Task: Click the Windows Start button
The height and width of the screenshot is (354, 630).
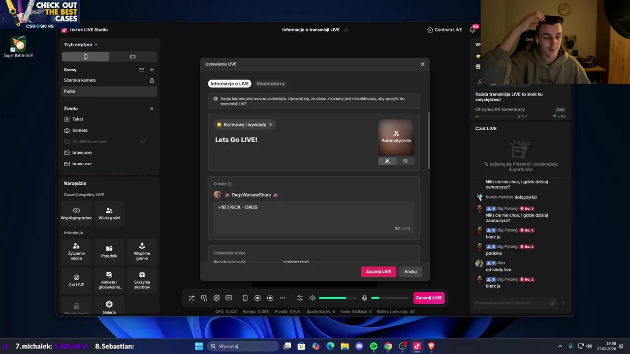Action: point(199,346)
